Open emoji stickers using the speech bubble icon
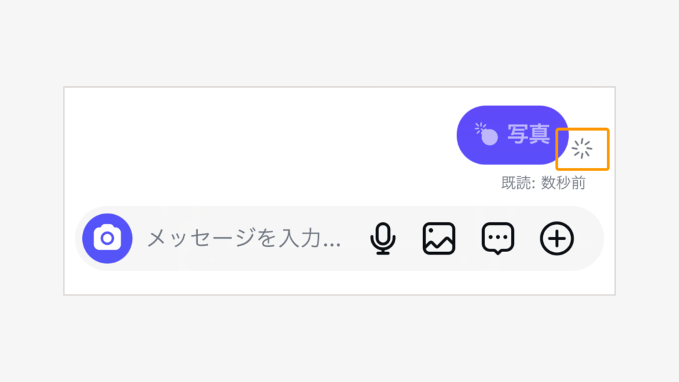679x382 pixels. (497, 238)
